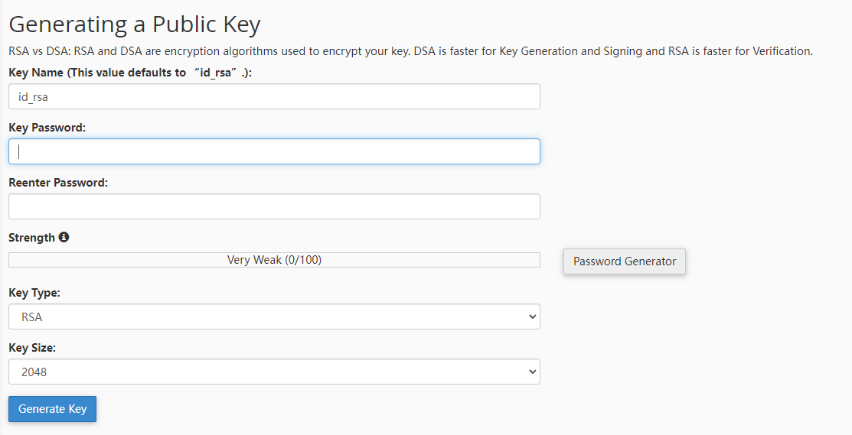Open the Password Generator
The height and width of the screenshot is (435, 852).
tap(625, 261)
